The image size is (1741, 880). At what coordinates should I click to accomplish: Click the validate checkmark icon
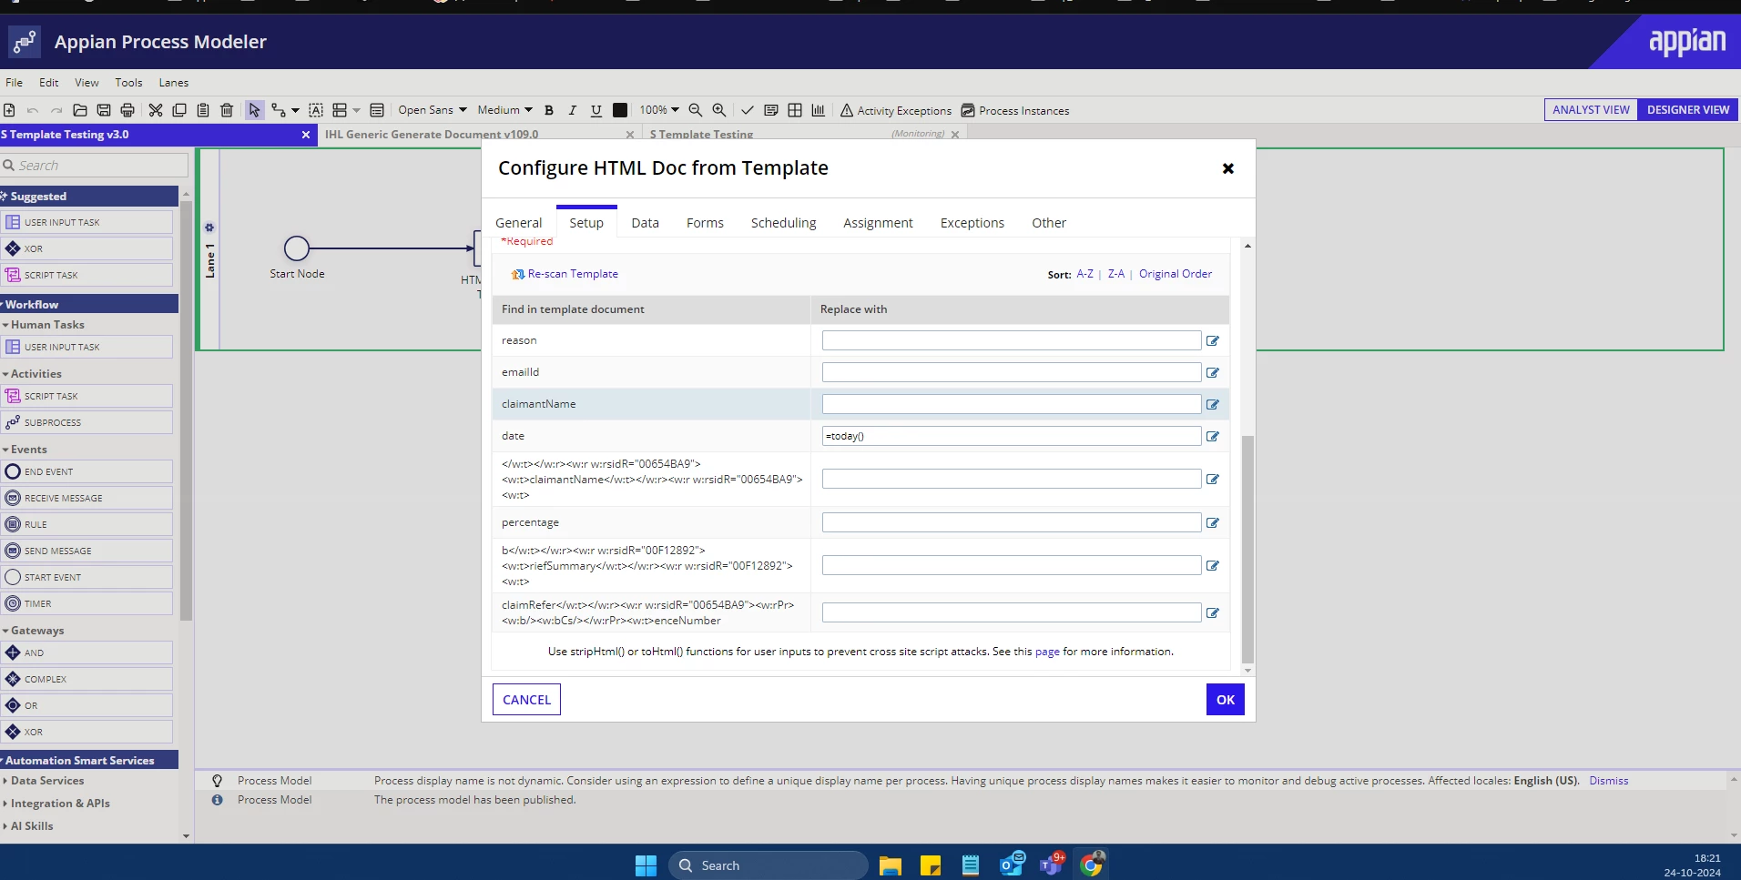pos(748,110)
